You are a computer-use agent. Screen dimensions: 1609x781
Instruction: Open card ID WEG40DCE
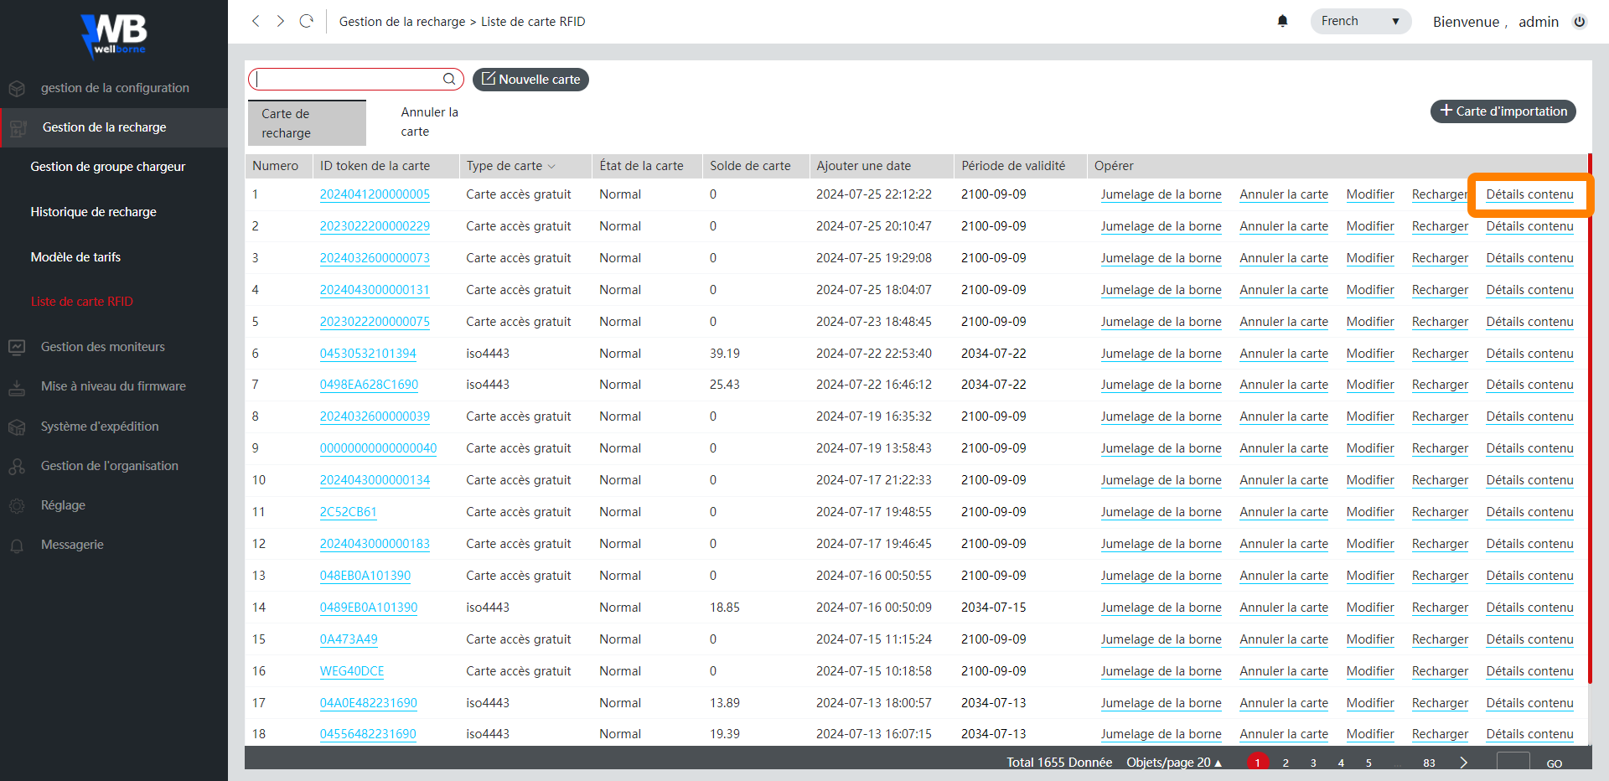tap(352, 671)
